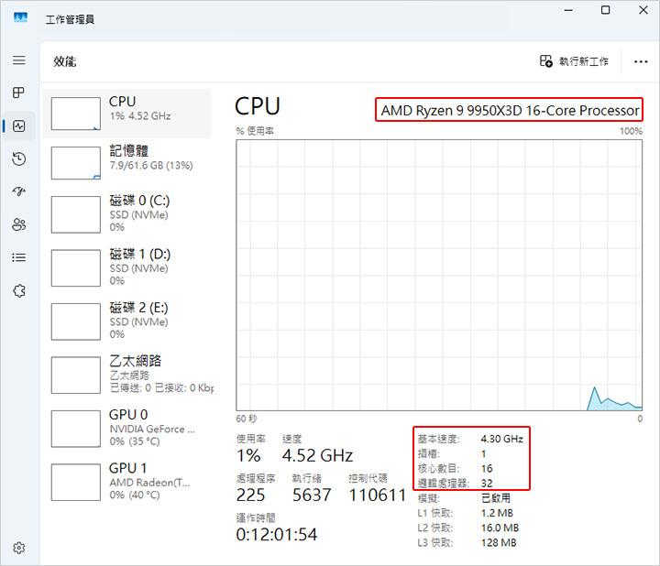Maximize the Task Manager window

tap(605, 10)
